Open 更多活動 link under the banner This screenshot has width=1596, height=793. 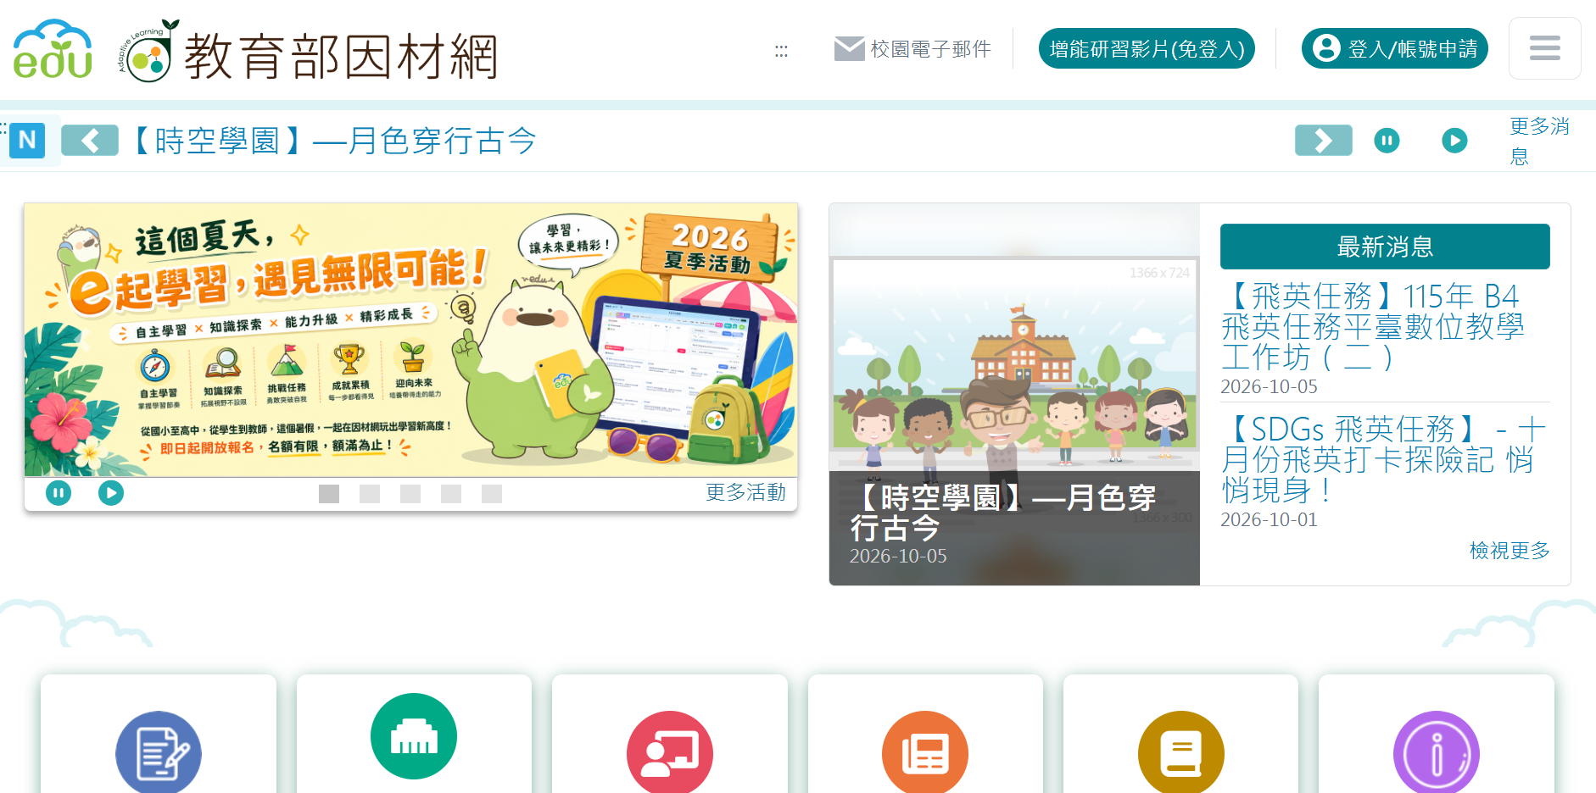[x=745, y=492]
